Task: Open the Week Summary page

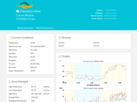Action: click(25, 28)
